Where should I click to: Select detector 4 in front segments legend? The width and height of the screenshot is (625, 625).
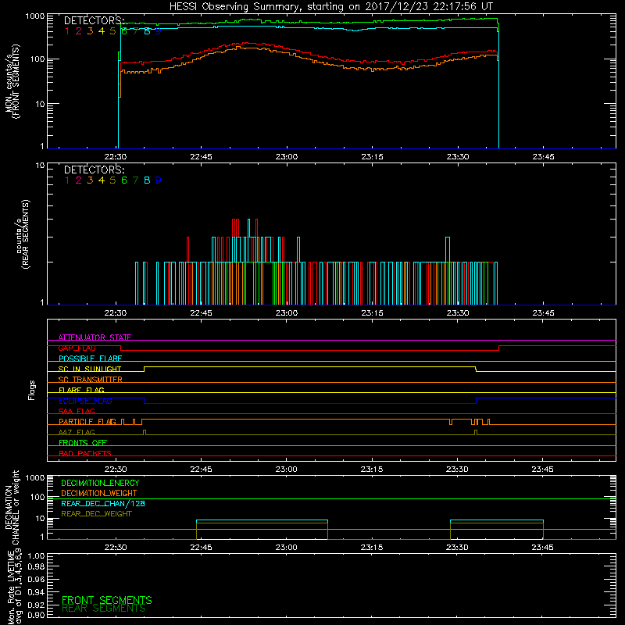click(x=102, y=31)
